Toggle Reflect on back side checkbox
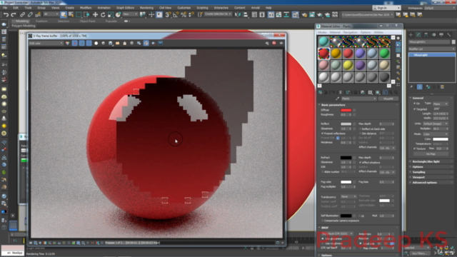This screenshot has height=257, width=457. click(x=360, y=128)
